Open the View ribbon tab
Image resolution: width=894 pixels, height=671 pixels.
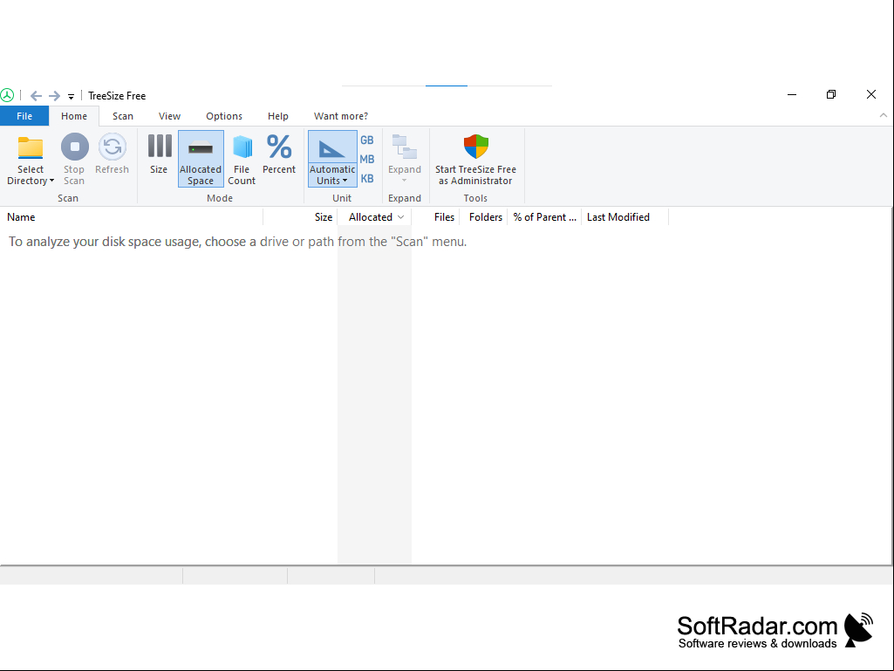(169, 116)
